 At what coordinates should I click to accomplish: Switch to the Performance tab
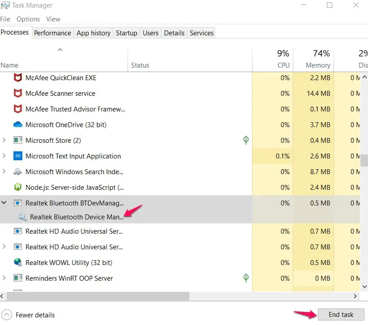click(x=52, y=33)
